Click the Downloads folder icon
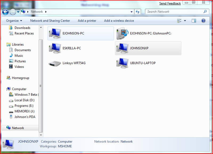Viewport: 213px width, 154px height. [x=11, y=28]
